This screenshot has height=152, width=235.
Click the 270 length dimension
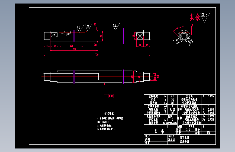(74, 49)
